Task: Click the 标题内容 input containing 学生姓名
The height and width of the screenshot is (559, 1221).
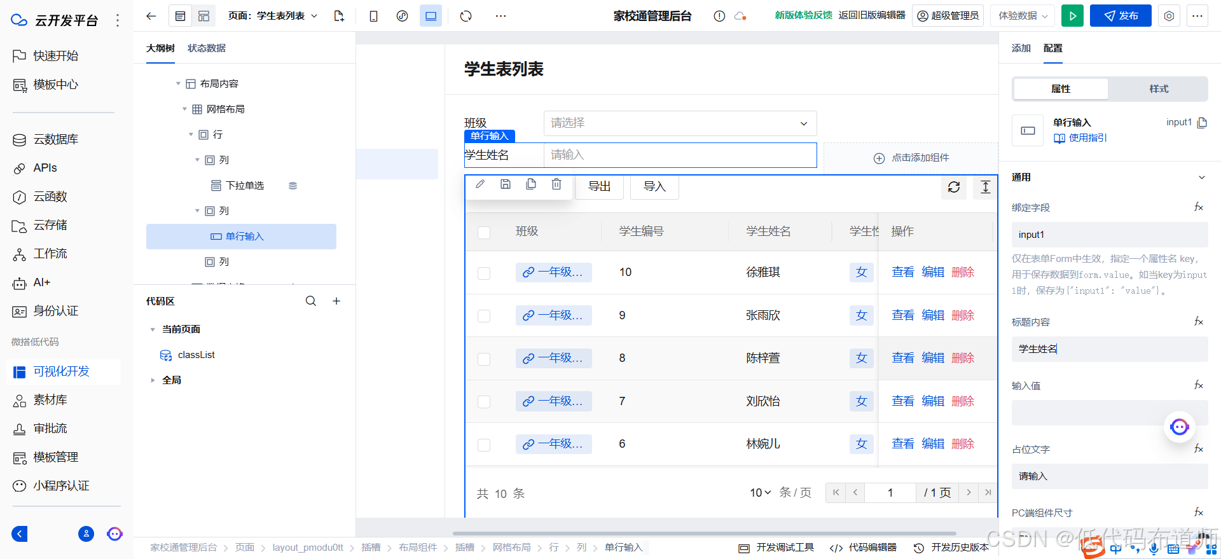Action: coord(1110,349)
